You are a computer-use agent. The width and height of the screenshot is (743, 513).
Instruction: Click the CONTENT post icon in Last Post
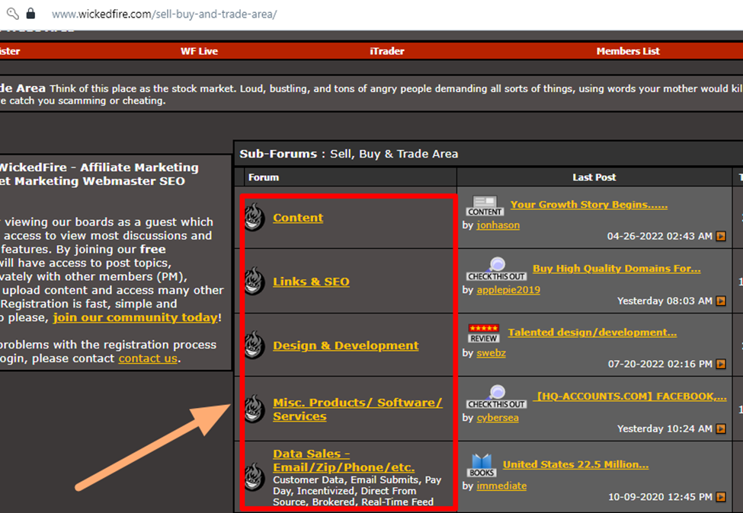tap(485, 206)
